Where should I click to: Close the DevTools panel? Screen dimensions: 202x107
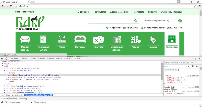[199, 59]
